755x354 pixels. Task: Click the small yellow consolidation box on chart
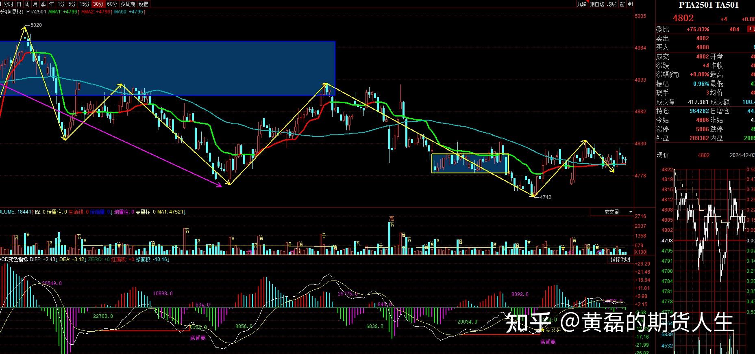[470, 163]
